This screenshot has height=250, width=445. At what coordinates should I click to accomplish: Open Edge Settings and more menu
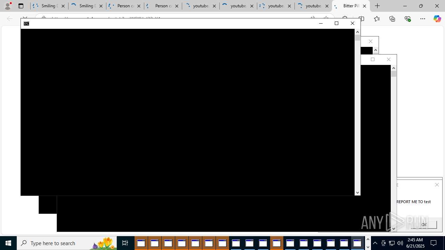pyautogui.click(x=423, y=19)
